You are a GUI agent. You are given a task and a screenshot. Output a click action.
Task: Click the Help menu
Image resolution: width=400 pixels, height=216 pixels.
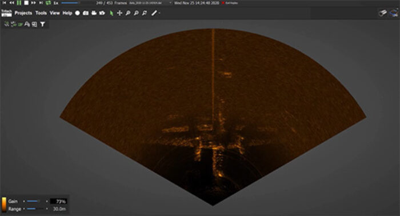[67, 13]
